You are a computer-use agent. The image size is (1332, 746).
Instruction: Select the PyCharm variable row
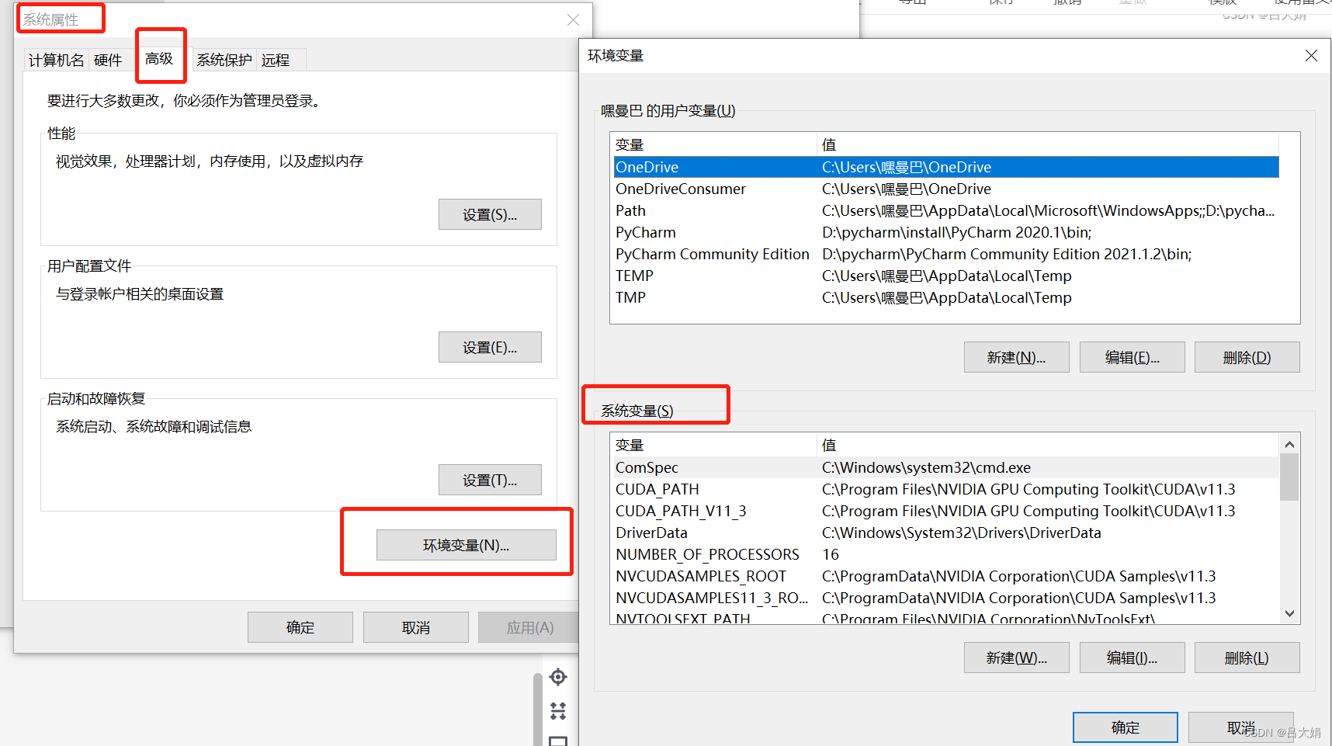point(945,232)
